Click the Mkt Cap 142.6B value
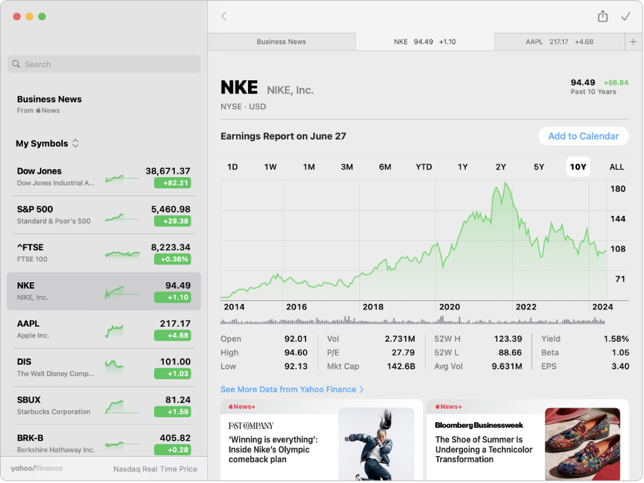644x483 pixels. [x=401, y=366]
